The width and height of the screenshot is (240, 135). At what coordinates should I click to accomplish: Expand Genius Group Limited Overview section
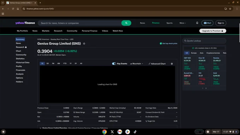coord(40,128)
